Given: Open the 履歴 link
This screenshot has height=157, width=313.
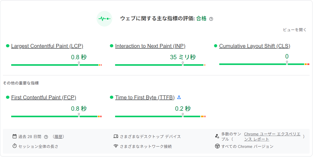Looking at the screenshot, I should tap(59, 136).
